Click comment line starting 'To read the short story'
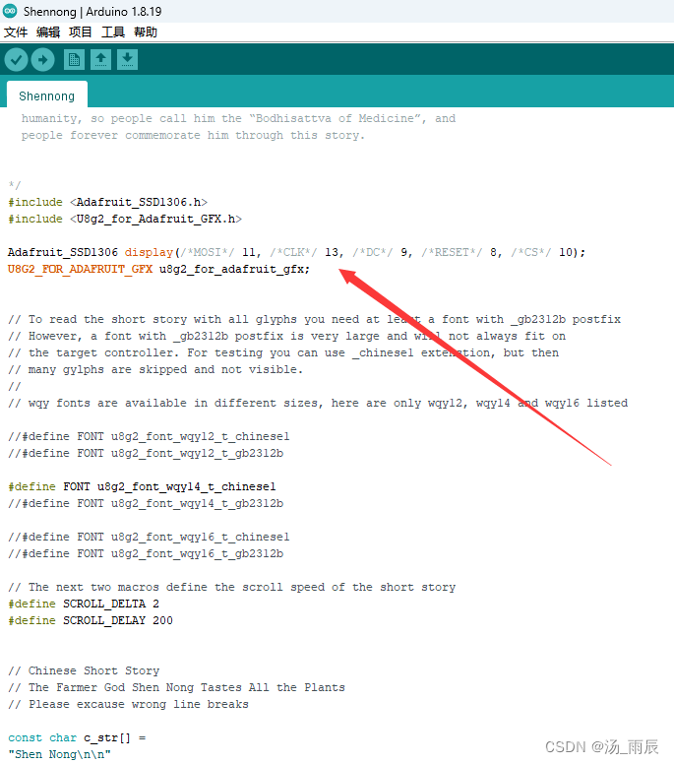Viewport: 674px width, 764px height. (314, 320)
